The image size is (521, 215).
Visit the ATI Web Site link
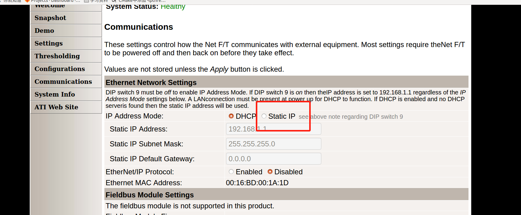click(56, 107)
